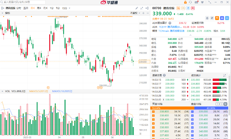The image size is (231, 139).
Task: Click the stock code search input field
Action: tap(18, 2)
